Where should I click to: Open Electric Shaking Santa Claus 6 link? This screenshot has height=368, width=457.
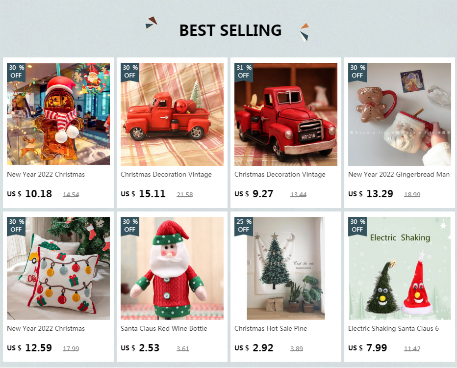tap(393, 328)
